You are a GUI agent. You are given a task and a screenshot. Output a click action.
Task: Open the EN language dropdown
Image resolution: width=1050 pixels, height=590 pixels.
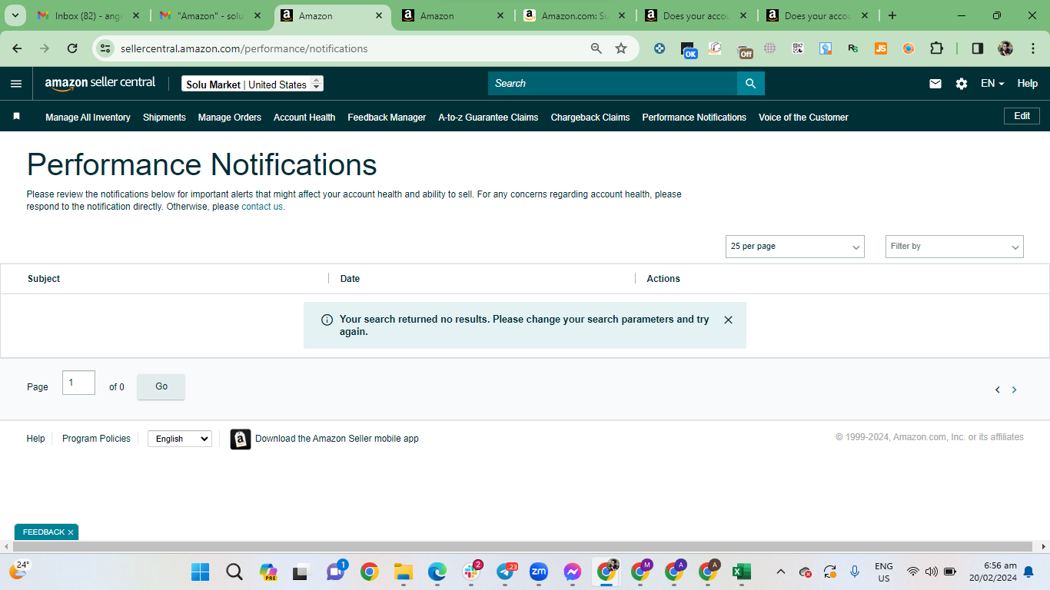tap(992, 84)
